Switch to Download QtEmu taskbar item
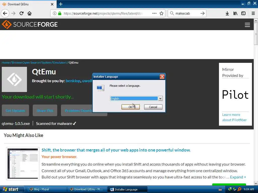 86,189
